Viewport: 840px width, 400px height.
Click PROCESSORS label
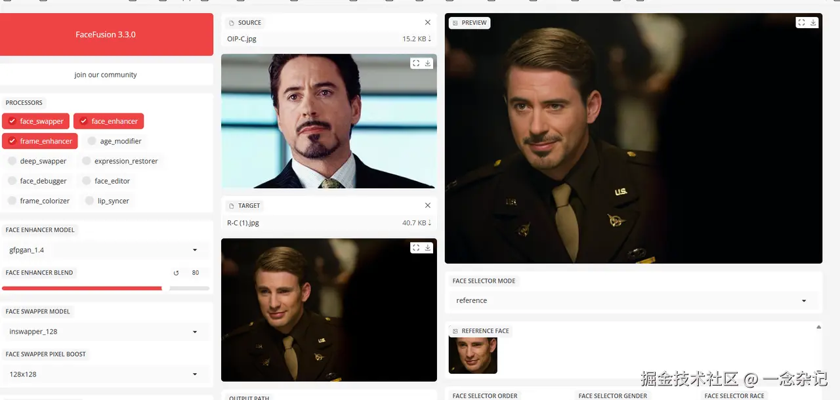pos(24,103)
